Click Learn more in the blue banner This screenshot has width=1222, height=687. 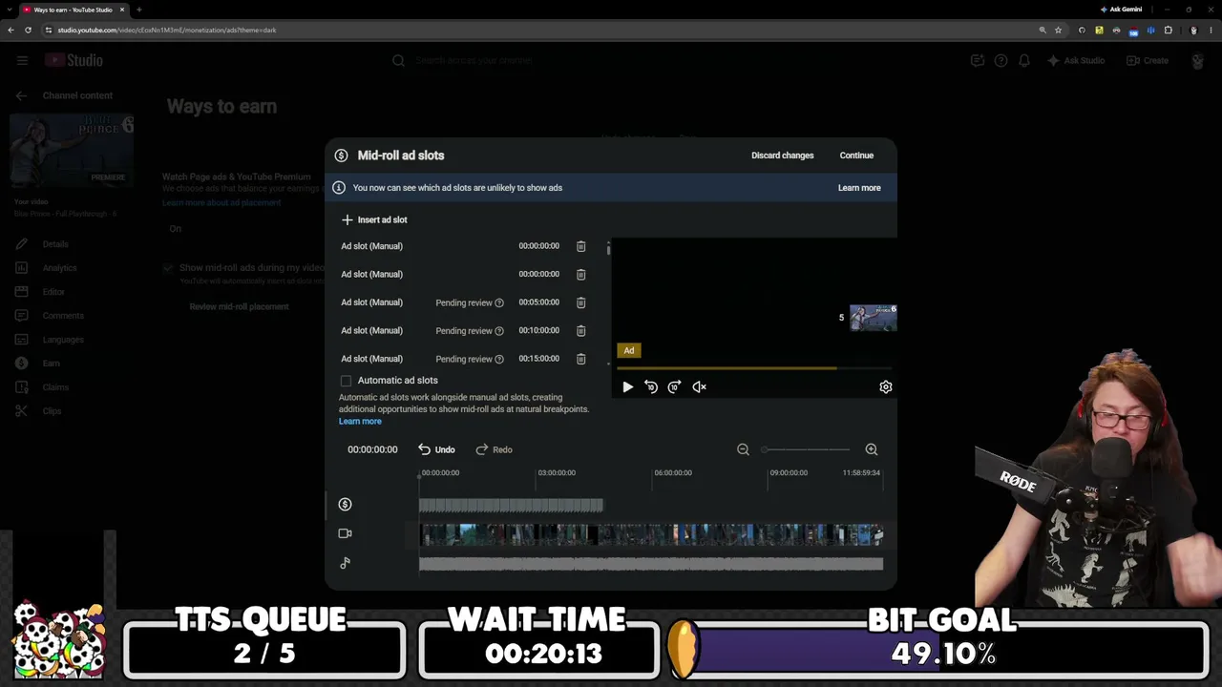859,188
